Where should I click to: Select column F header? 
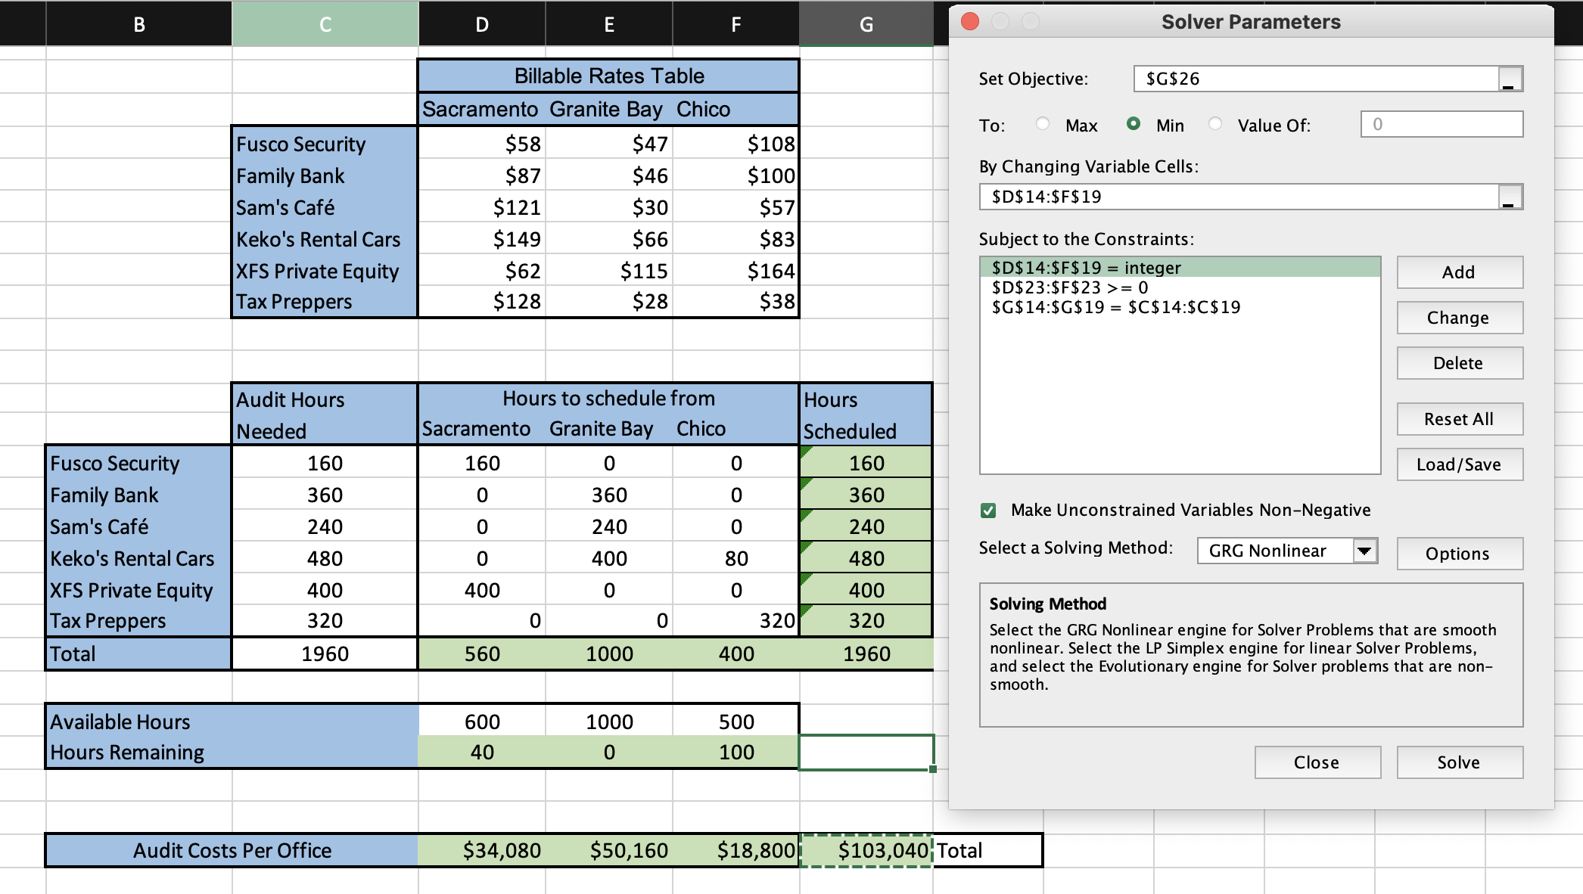click(x=736, y=24)
